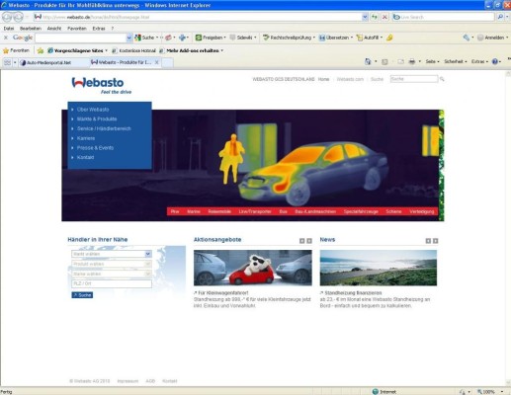Open Google toolbar wrench settings icon
511x395 pixels.
click(466, 38)
